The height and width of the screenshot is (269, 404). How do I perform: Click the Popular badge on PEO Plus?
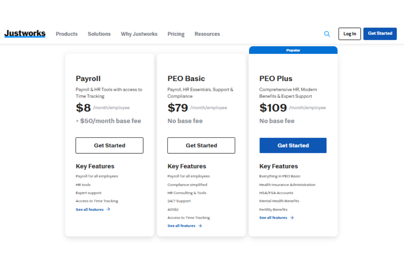point(293,50)
